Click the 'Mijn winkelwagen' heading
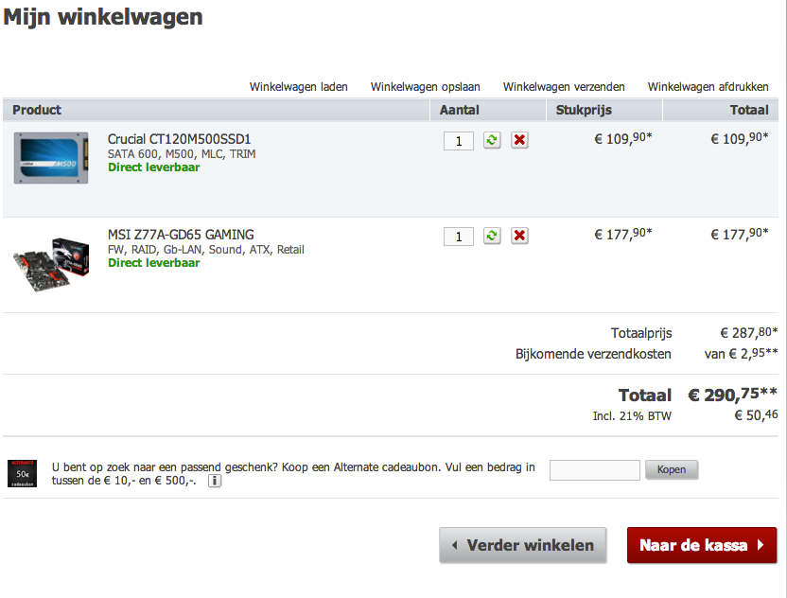 (103, 17)
